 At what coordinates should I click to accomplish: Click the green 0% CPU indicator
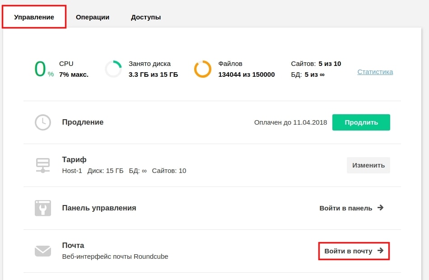coord(44,69)
